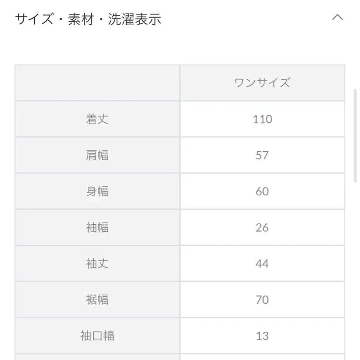Click the 袖口幅 row label
The height and width of the screenshot is (360, 360).
coord(96,336)
